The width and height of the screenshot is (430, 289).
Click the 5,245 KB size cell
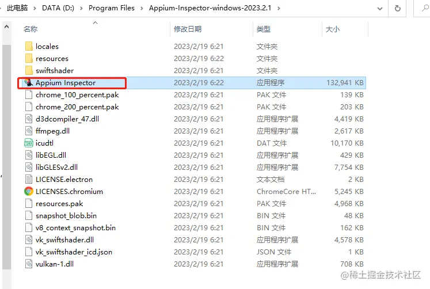tap(349, 191)
